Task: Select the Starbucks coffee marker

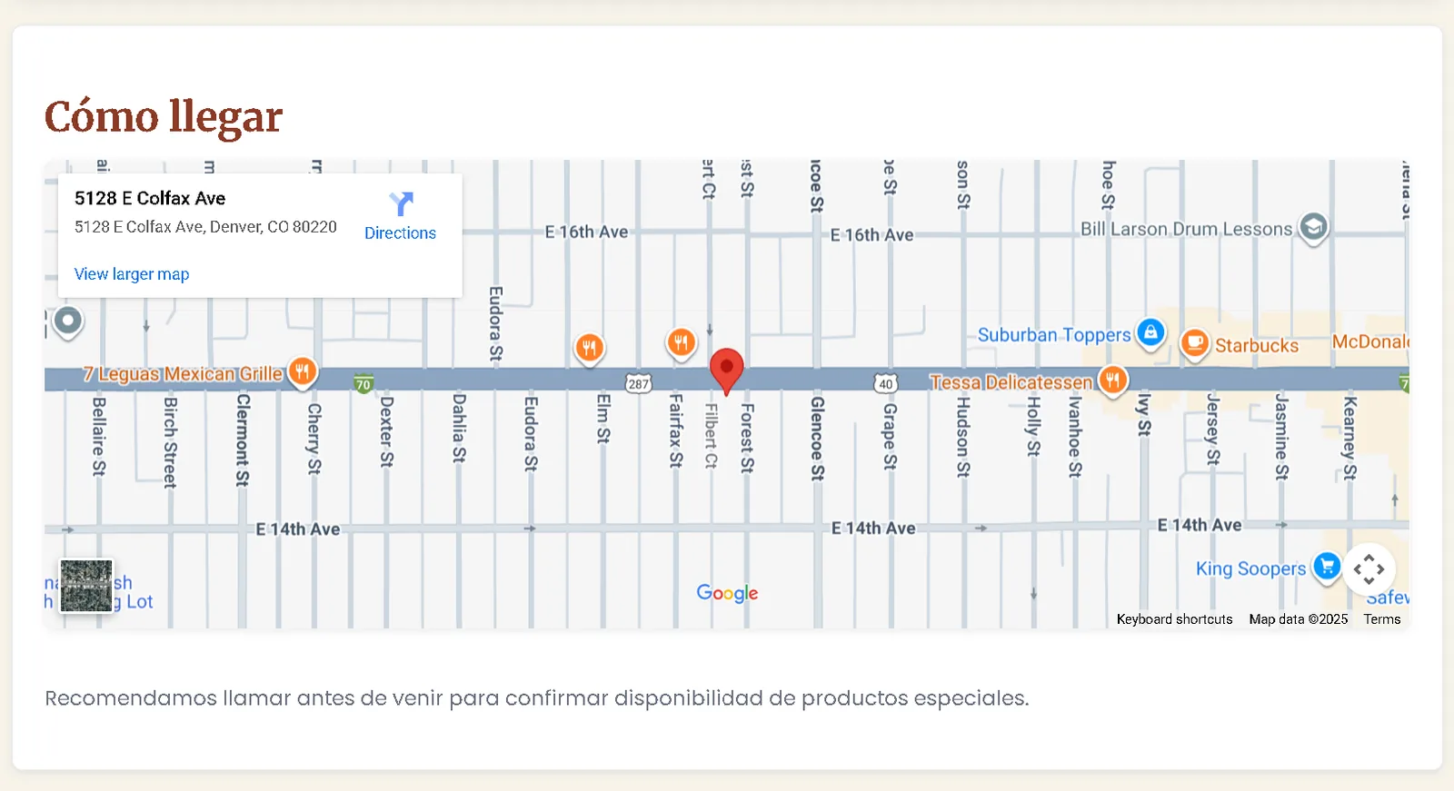Action: point(1194,344)
